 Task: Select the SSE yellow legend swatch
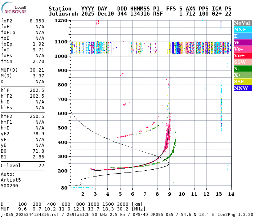coord(242,81)
